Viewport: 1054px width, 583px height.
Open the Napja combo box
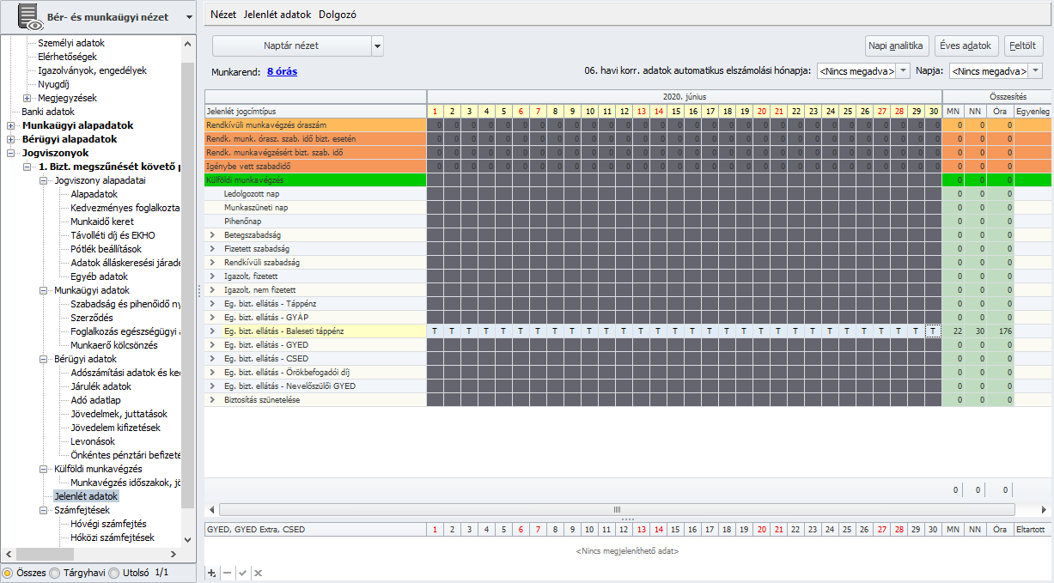pyautogui.click(x=995, y=71)
